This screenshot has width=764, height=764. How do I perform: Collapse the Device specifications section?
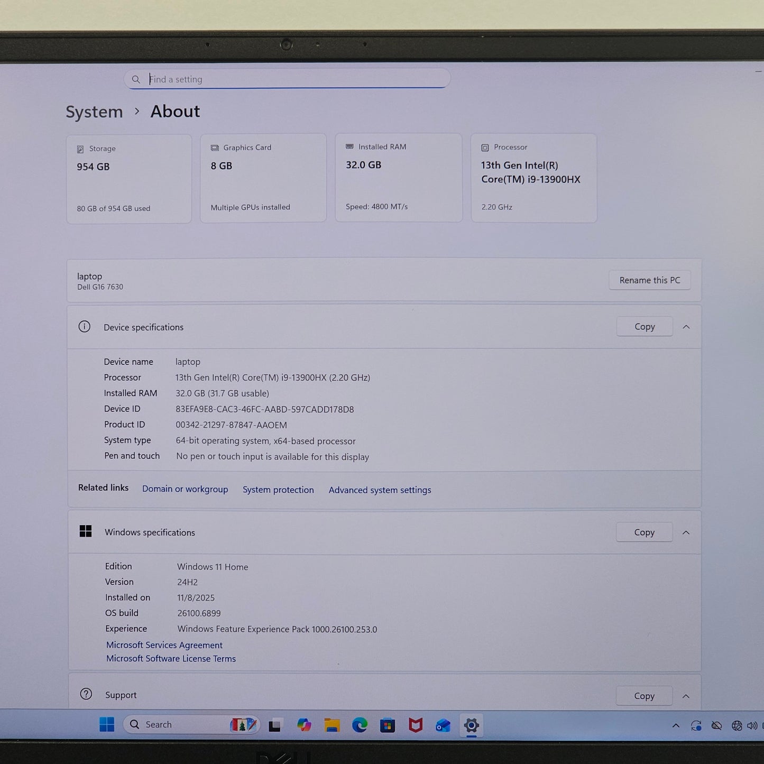point(686,327)
